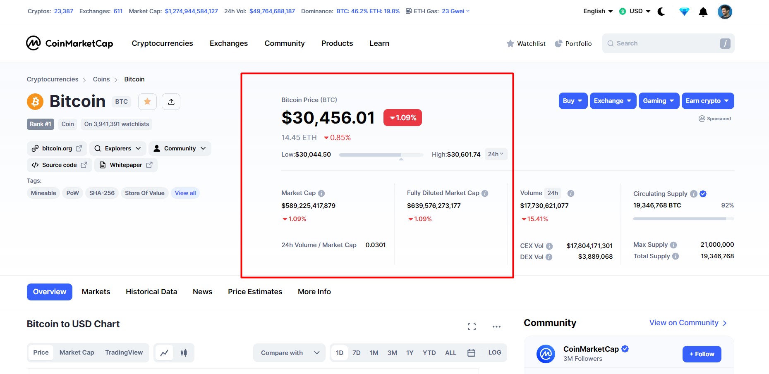Screen dimensions: 769x374
Task: Open notifications bell
Action: click(703, 12)
